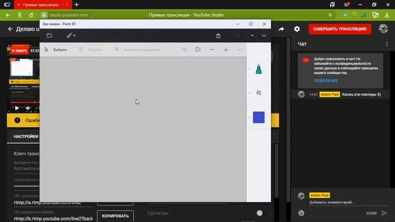Viewport: 395px width, 222px height.
Task: Play the stream preview
Action: tap(17, 109)
